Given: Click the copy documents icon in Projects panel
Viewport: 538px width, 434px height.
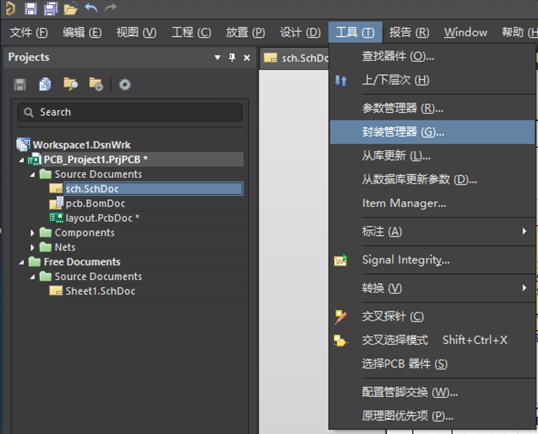Looking at the screenshot, I should click(x=45, y=85).
